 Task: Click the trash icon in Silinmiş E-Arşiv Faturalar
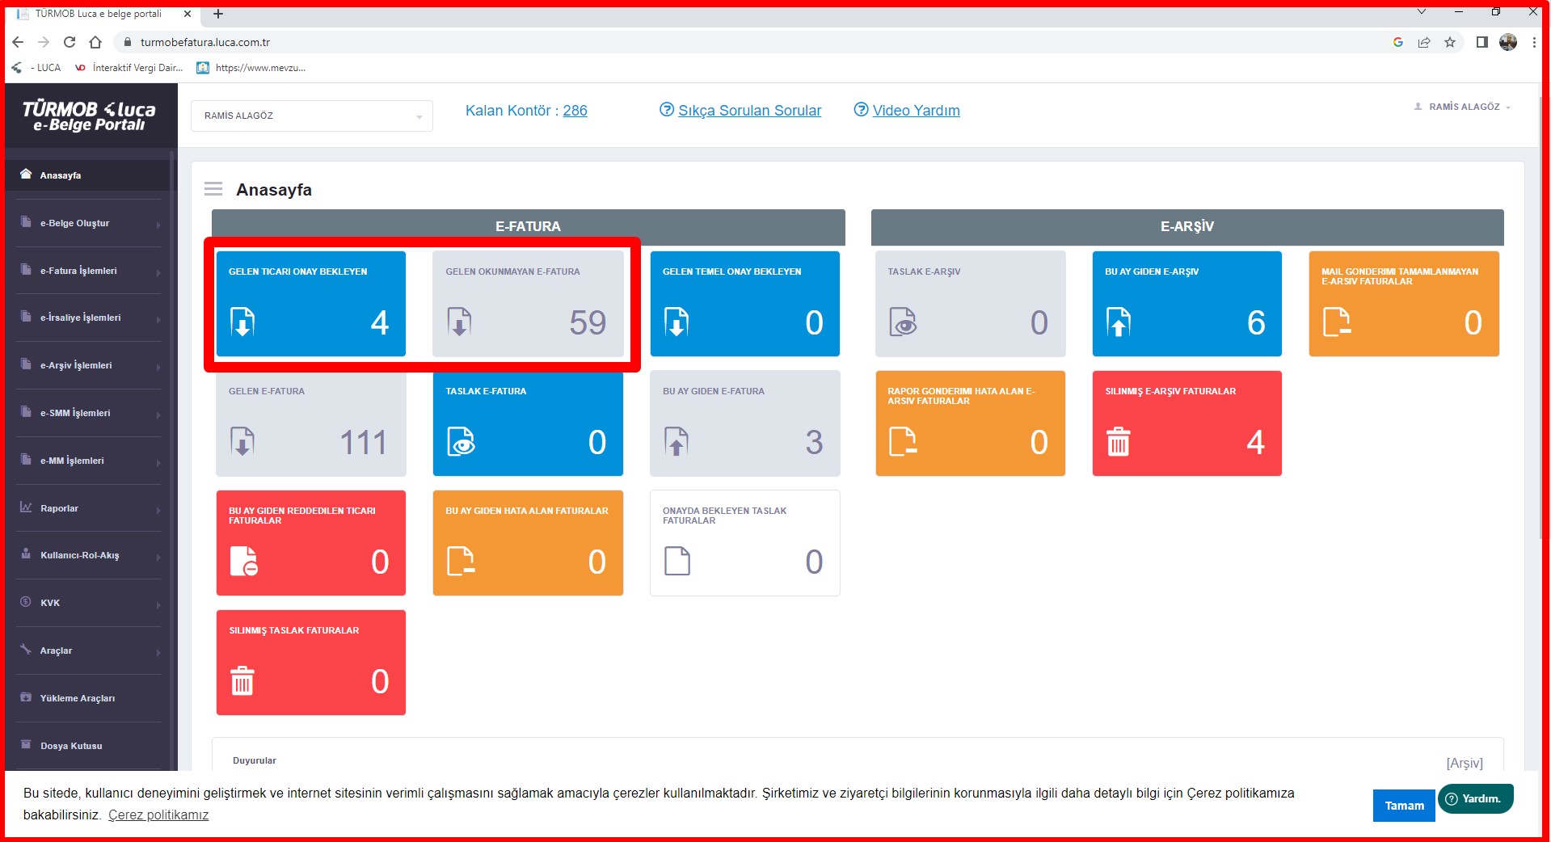coord(1118,442)
